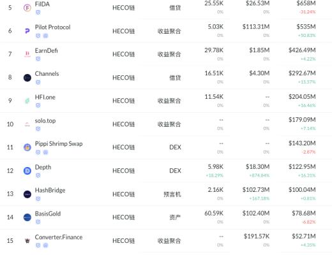The height and width of the screenshot is (255, 332).
Task: Click the shield badge under Converter.Finance
Action: [38, 245]
